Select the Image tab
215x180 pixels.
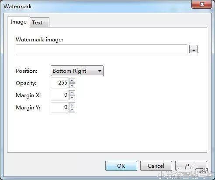click(18, 22)
